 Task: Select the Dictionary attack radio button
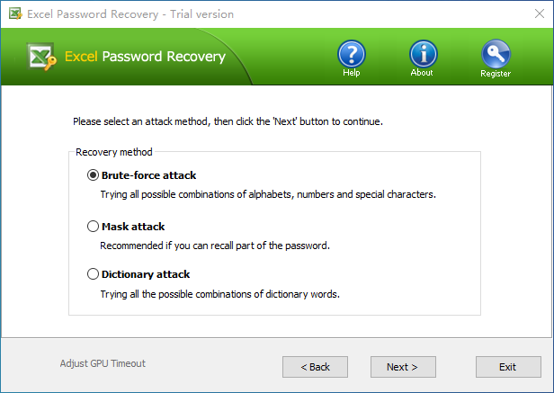tap(93, 274)
